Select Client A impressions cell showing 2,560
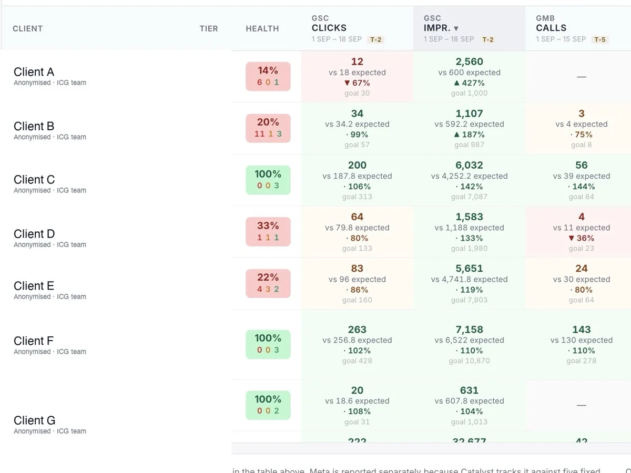This screenshot has height=473, width=631. point(469,77)
